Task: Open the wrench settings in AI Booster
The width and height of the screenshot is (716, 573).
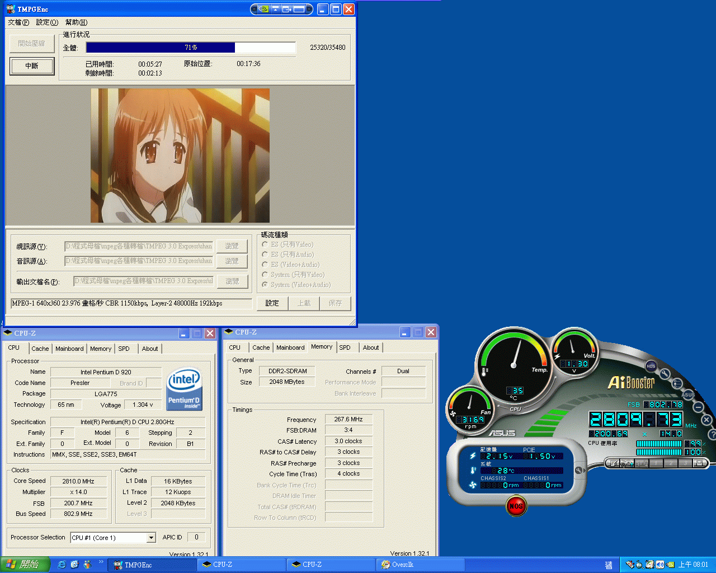Action: (665, 374)
